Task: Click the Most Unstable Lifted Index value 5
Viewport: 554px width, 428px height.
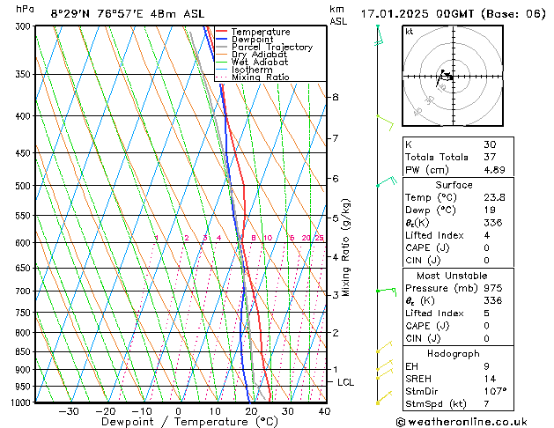Action: [x=487, y=314]
